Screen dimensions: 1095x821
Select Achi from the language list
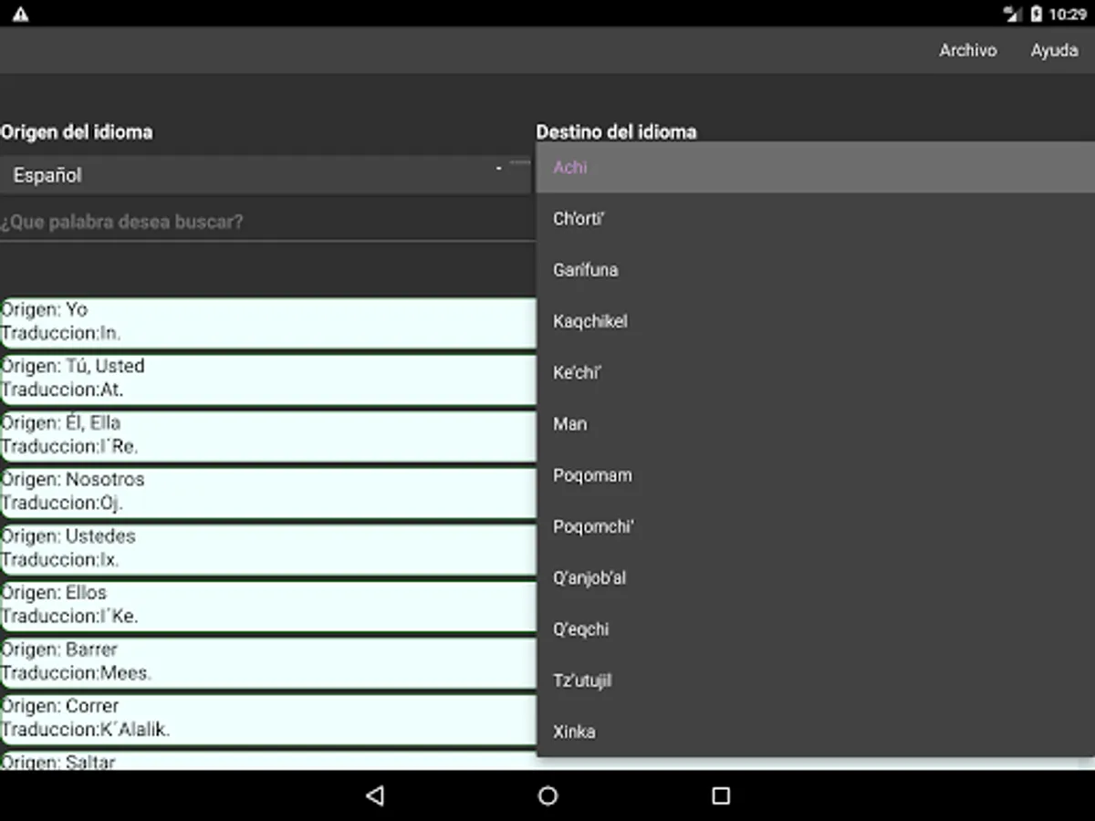[816, 167]
